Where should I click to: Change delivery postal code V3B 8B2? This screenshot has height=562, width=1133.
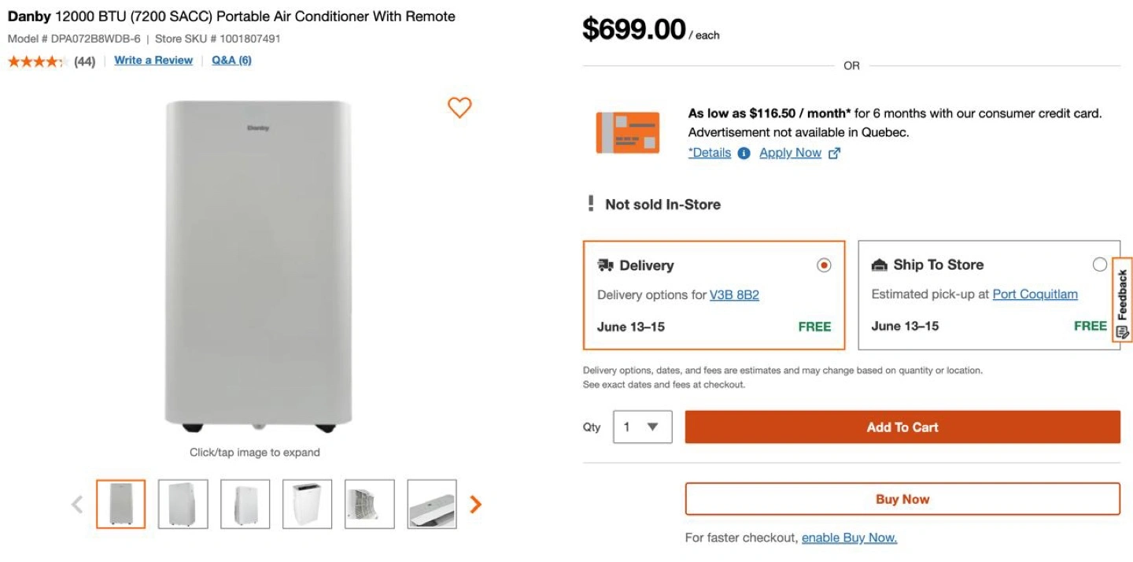(734, 295)
